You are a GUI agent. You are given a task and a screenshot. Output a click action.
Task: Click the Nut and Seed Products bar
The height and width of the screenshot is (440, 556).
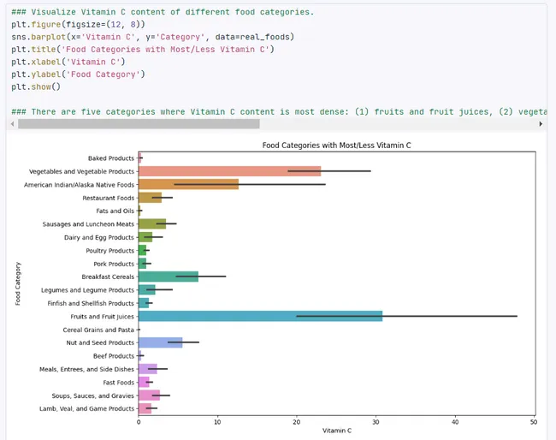[160, 342]
